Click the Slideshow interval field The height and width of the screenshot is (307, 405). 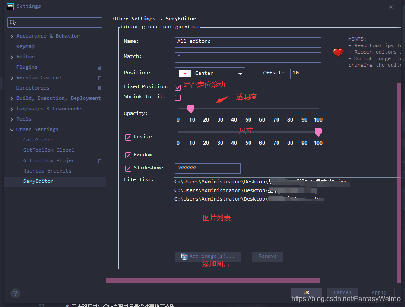(x=208, y=168)
